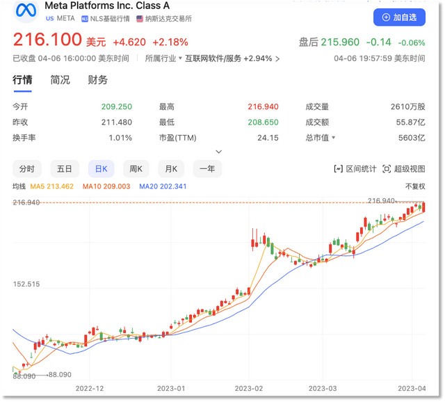445x402 pixels.
Task: Open 互联网软件/服务 industry link
Action: 213,58
